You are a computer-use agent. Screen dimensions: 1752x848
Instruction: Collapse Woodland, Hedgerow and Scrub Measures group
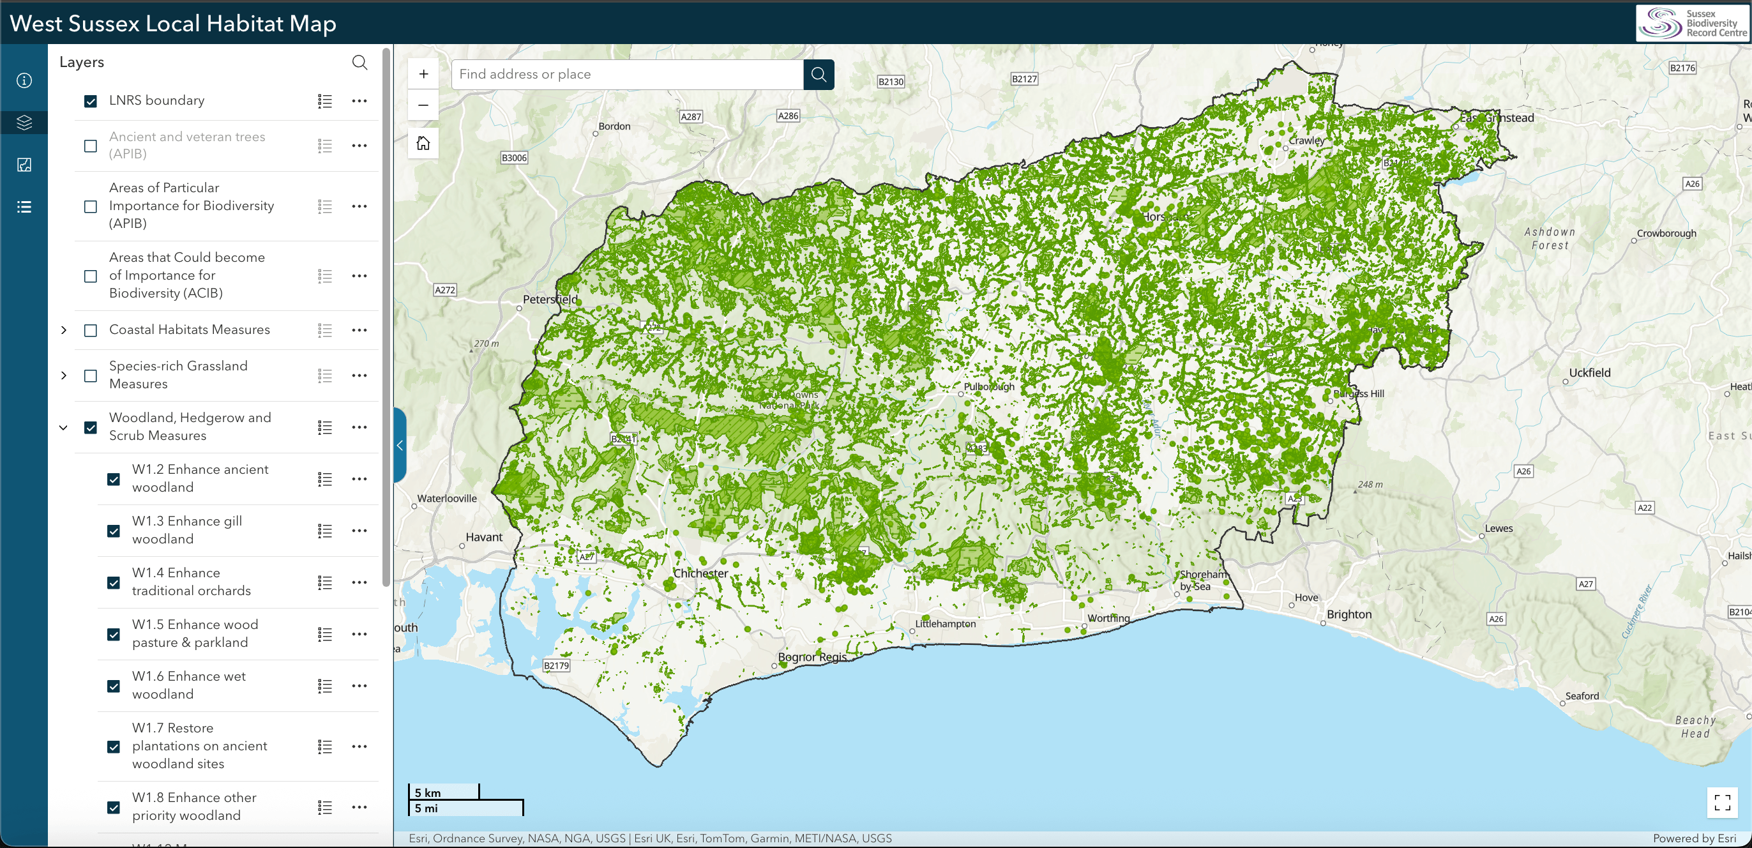(64, 428)
